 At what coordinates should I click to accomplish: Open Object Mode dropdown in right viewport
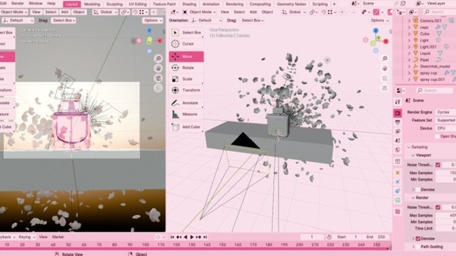coord(199,12)
